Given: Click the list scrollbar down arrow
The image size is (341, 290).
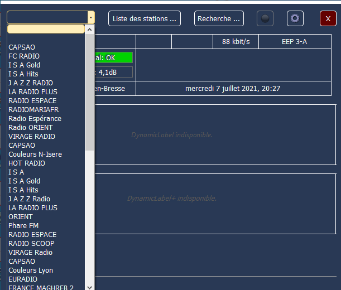Looking at the screenshot, I should point(90,287).
